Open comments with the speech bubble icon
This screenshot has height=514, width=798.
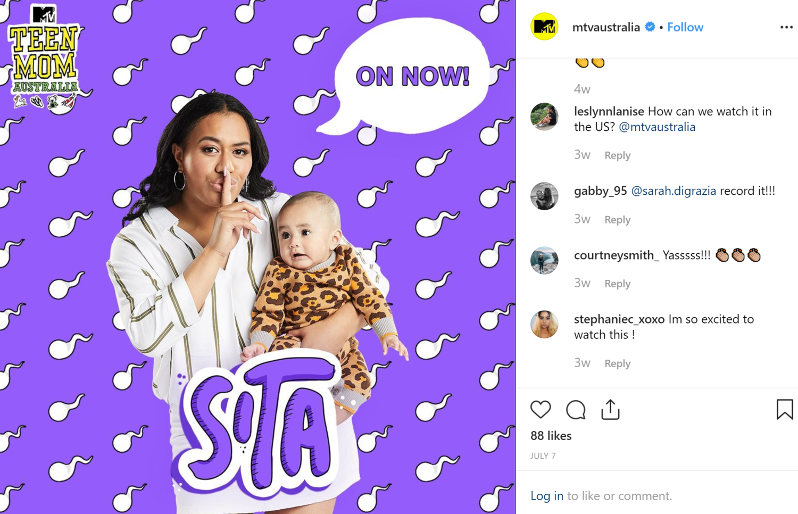576,410
